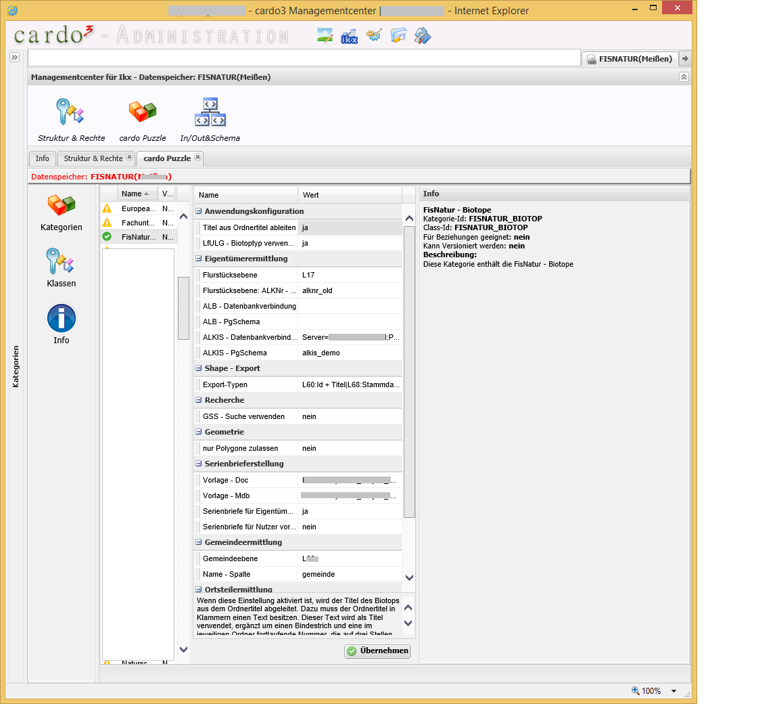
Task: Click the ikx toolbar icon
Action: tap(349, 37)
